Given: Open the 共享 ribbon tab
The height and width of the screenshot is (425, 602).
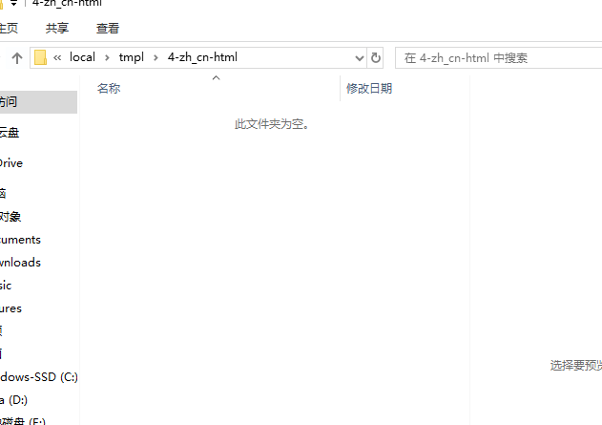Looking at the screenshot, I should click(x=57, y=29).
